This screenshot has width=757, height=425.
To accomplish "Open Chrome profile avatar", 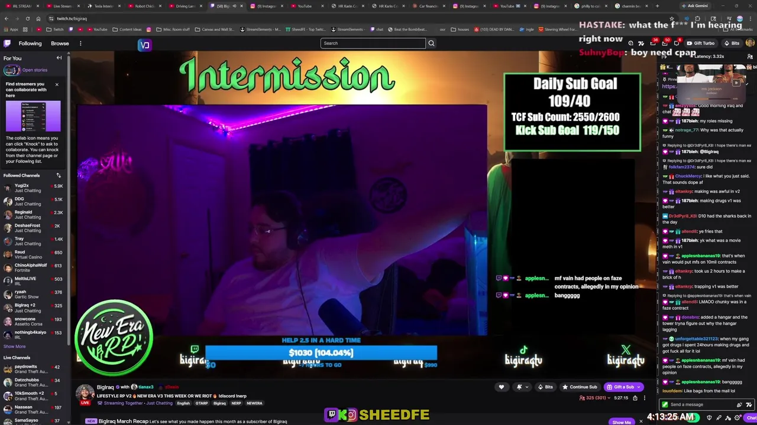I will pyautogui.click(x=739, y=18).
